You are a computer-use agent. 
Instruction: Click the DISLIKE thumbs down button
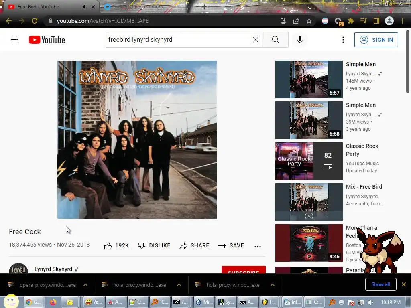tap(154, 246)
